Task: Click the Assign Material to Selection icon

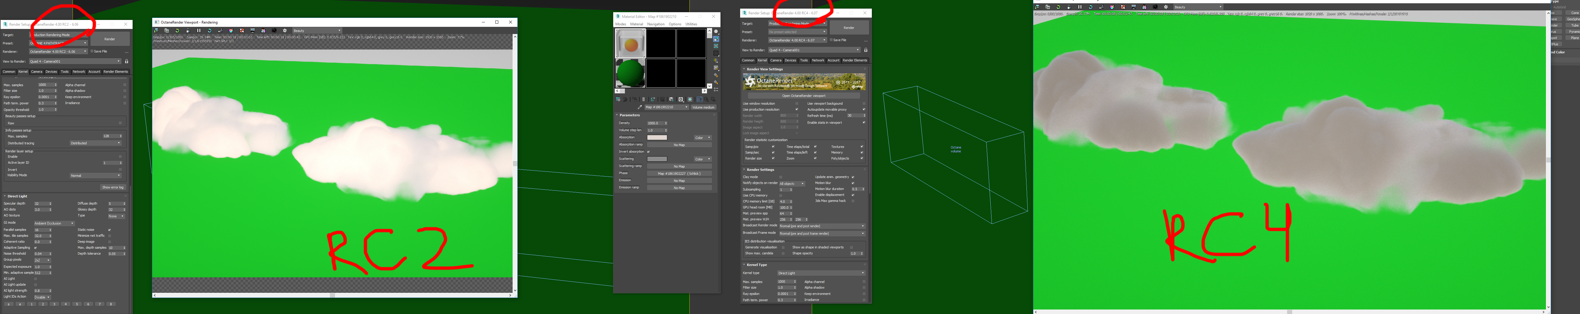Action: (634, 99)
